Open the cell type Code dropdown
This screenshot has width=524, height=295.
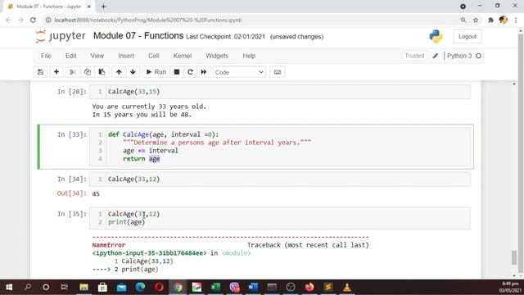click(239, 72)
